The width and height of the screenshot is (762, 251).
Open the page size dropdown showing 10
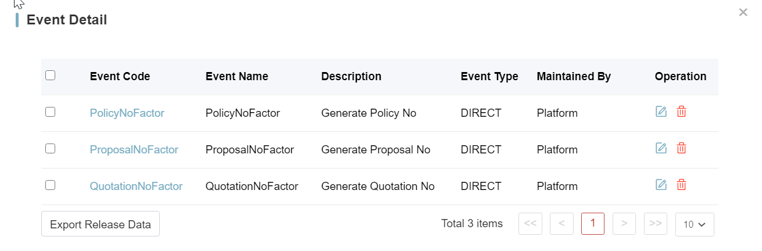point(695,224)
